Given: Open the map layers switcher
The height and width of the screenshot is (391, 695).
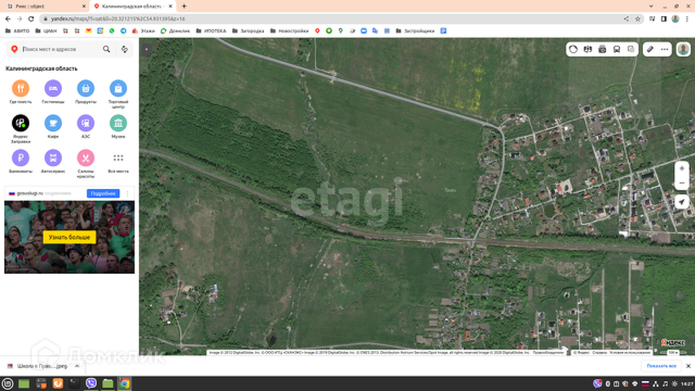Looking at the screenshot, I should click(631, 49).
